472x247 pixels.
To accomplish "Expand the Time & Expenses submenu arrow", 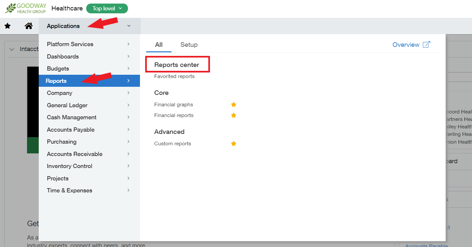I will pos(129,190).
